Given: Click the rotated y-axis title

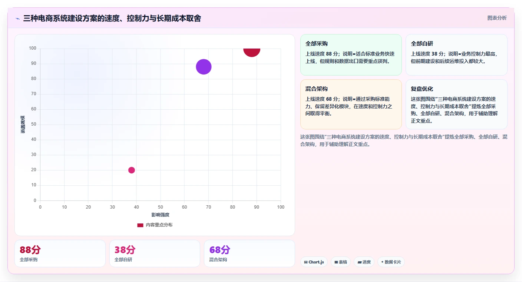Looking at the screenshot, I should tap(23, 125).
